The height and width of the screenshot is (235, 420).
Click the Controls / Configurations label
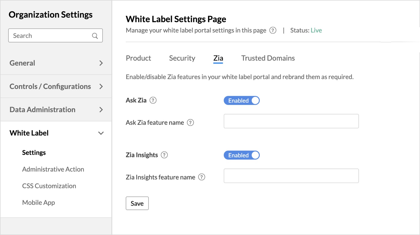(x=50, y=86)
